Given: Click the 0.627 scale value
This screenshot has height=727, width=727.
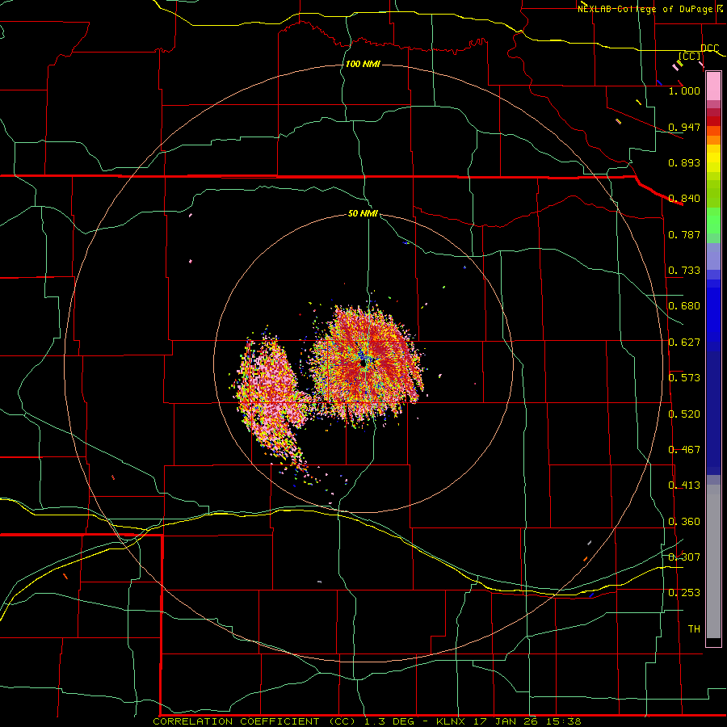Looking at the screenshot, I should tap(684, 342).
